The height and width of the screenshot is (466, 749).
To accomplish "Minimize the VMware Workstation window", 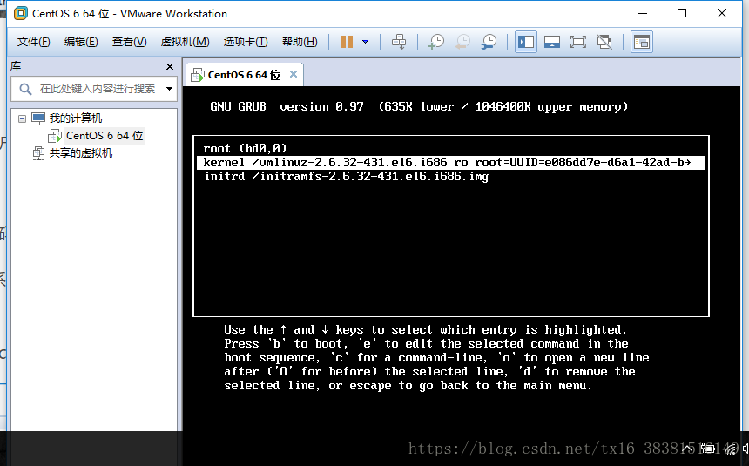I will click(643, 13).
